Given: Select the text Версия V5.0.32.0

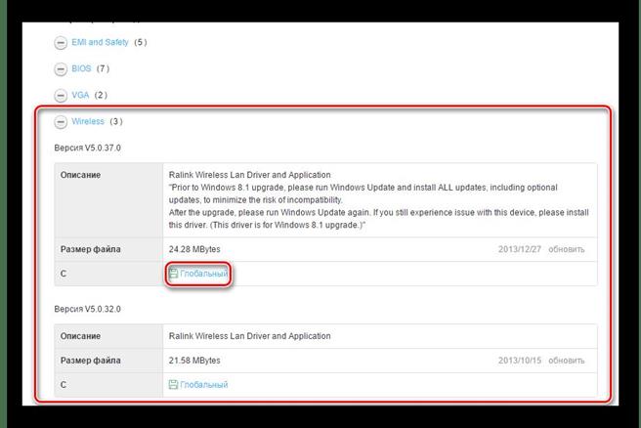Looking at the screenshot, I should click(x=88, y=309).
